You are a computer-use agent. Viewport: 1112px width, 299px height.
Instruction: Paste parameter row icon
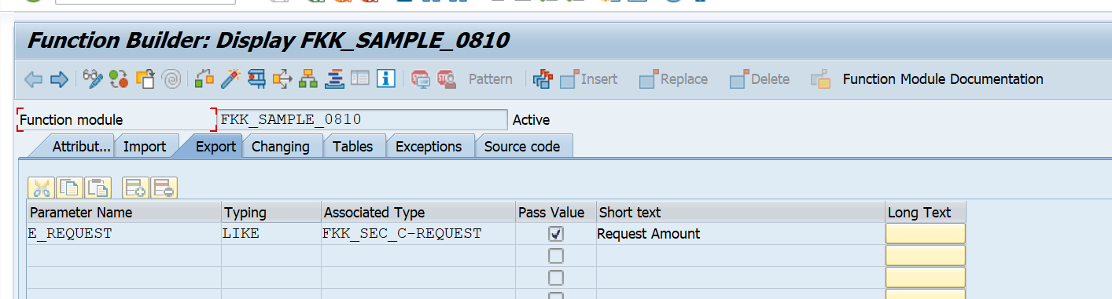pos(98,188)
